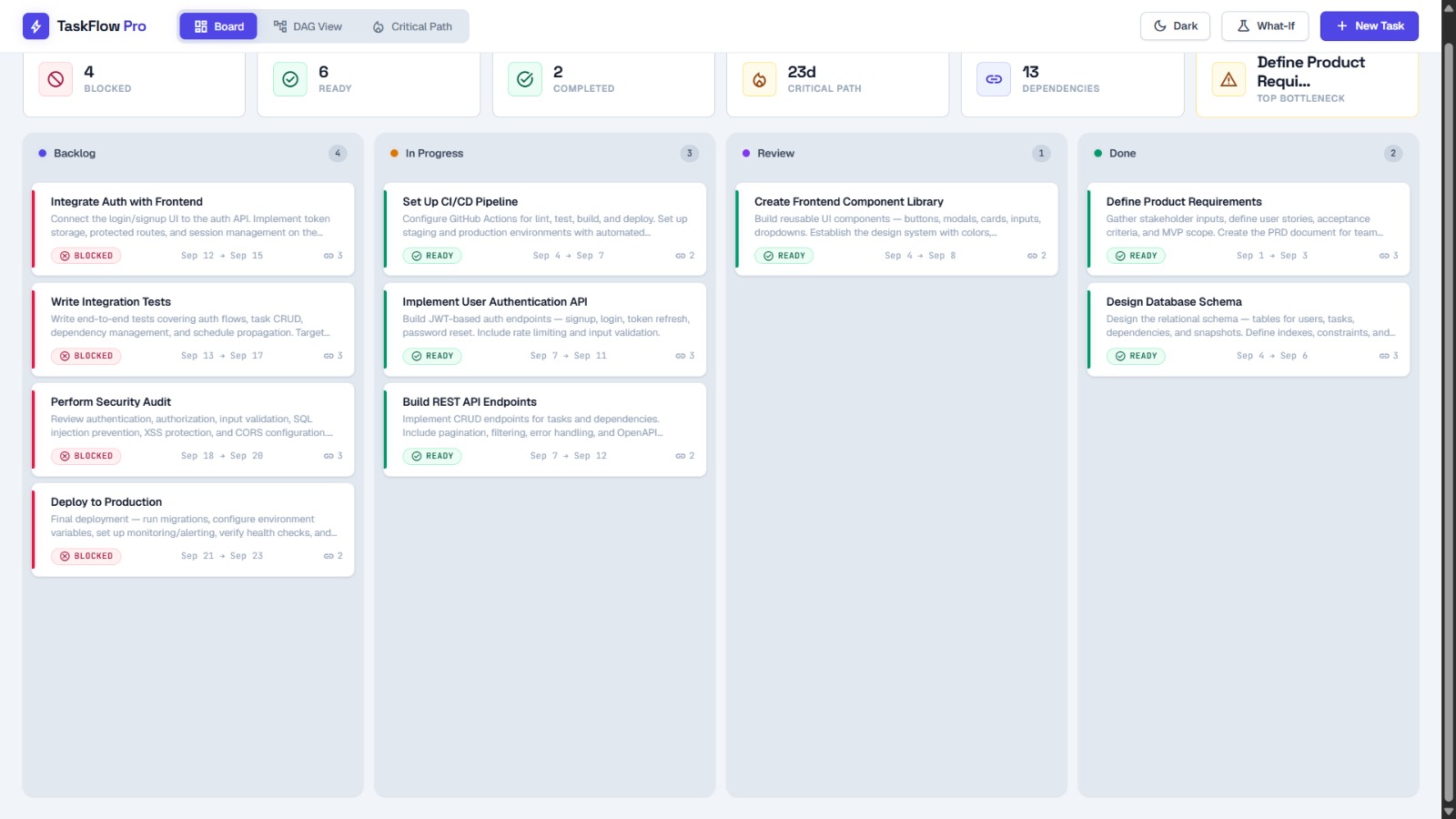Click the dependencies link icon
The image size is (1456, 819).
pos(994,79)
